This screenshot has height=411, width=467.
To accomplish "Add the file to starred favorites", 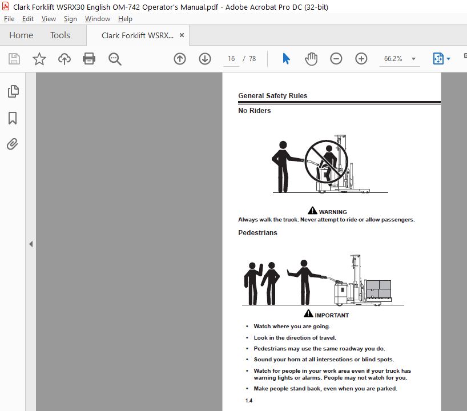I will pos(39,59).
